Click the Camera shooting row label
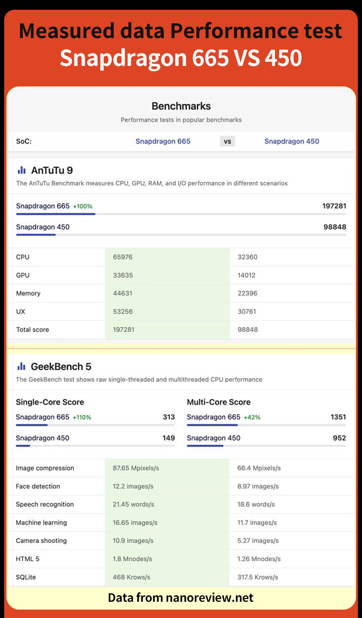 (41, 540)
